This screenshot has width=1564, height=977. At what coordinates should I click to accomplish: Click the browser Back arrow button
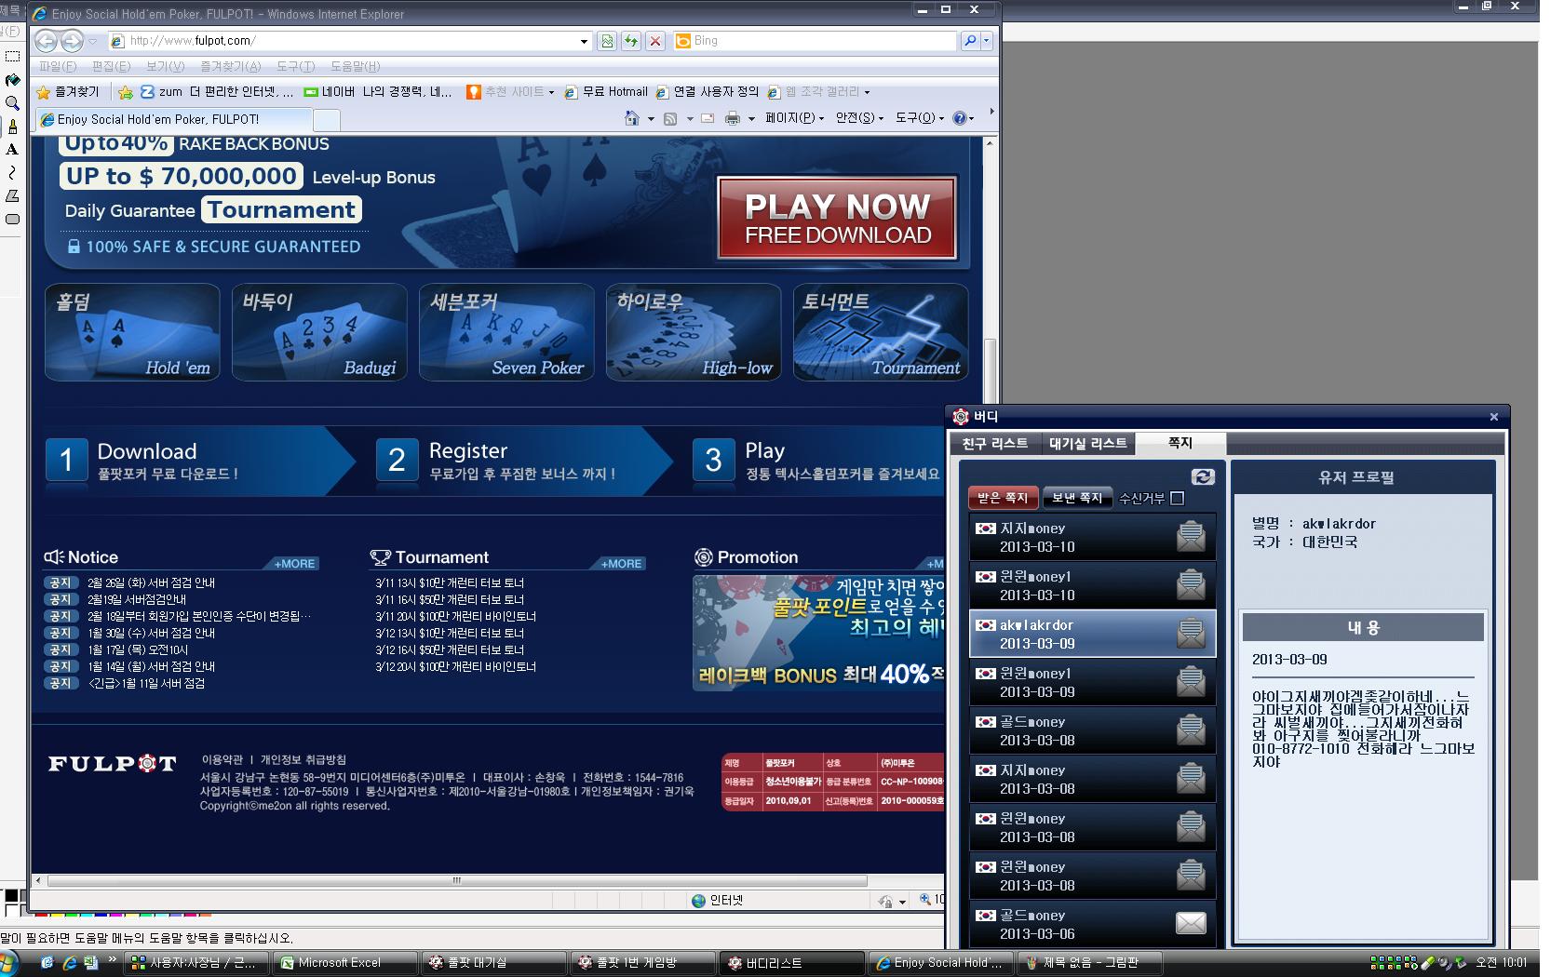point(45,41)
